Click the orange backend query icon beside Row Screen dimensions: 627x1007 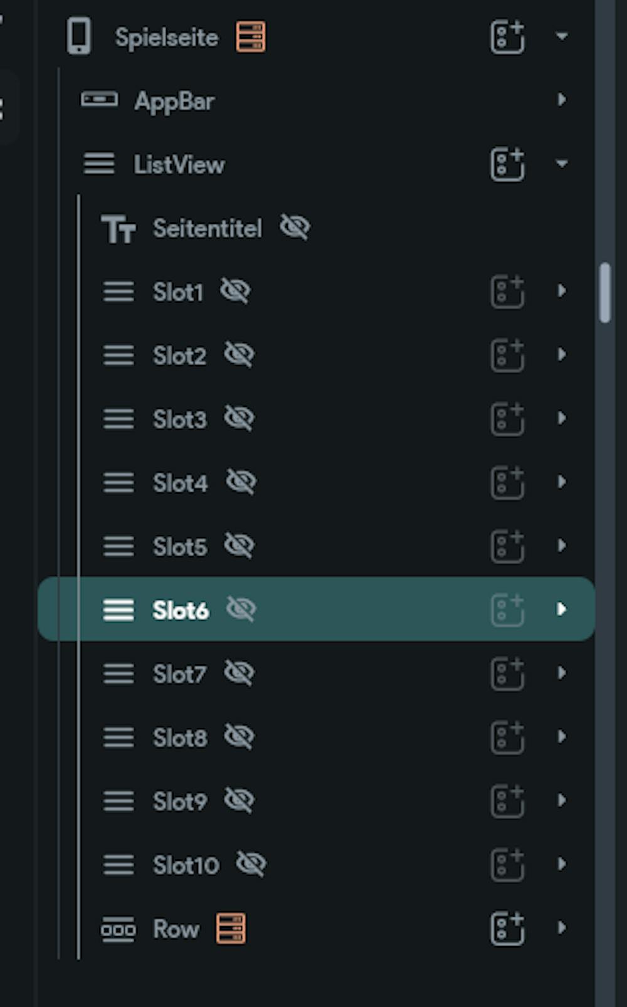tap(231, 928)
